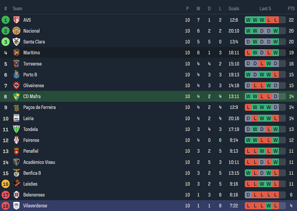Click the W wins column header

tap(198, 8)
